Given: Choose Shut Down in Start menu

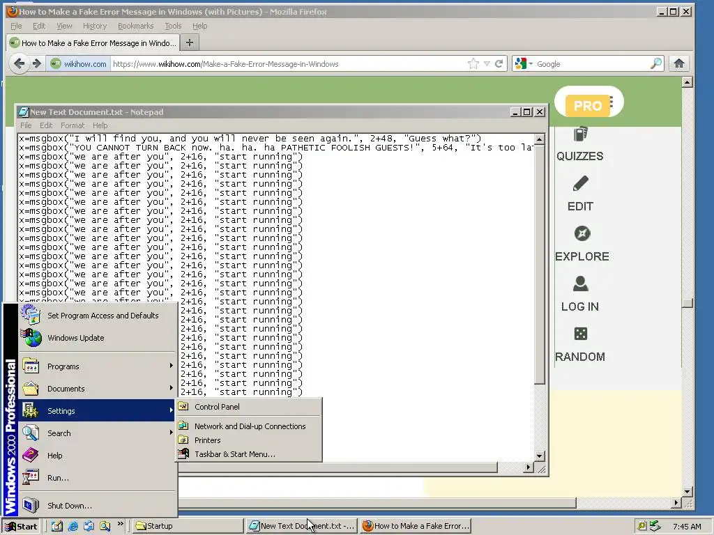Looking at the screenshot, I should (98, 506).
